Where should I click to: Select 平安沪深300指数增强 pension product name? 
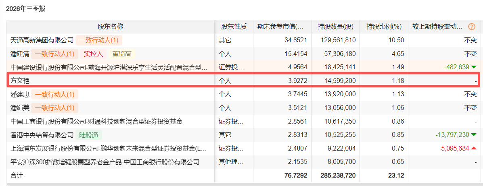(x=105, y=162)
